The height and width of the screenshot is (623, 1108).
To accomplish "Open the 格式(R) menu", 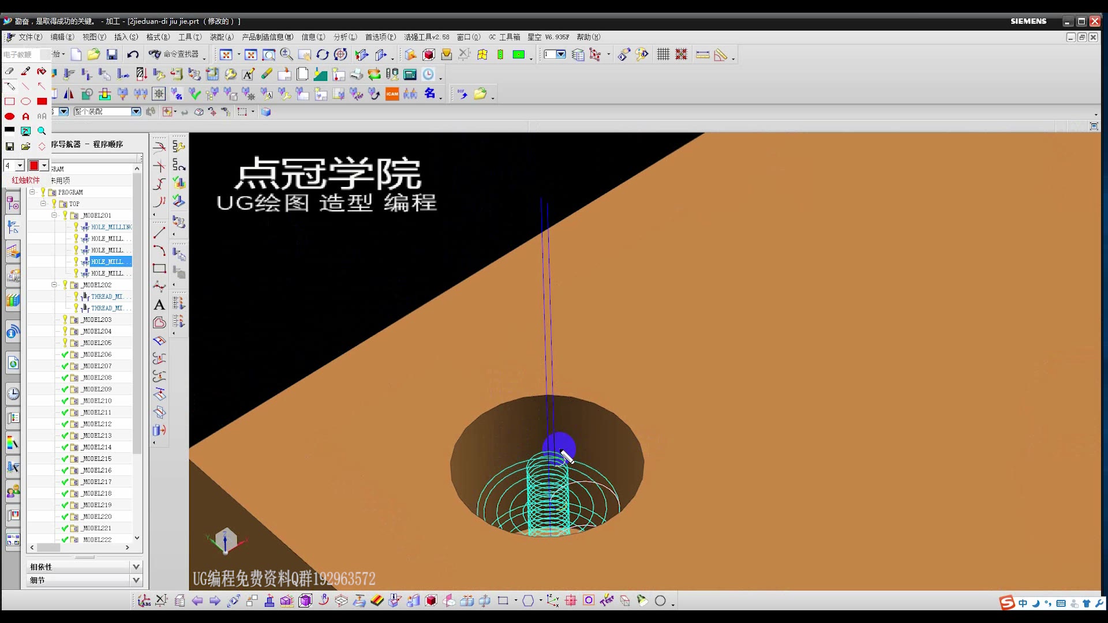I will 158,37.
